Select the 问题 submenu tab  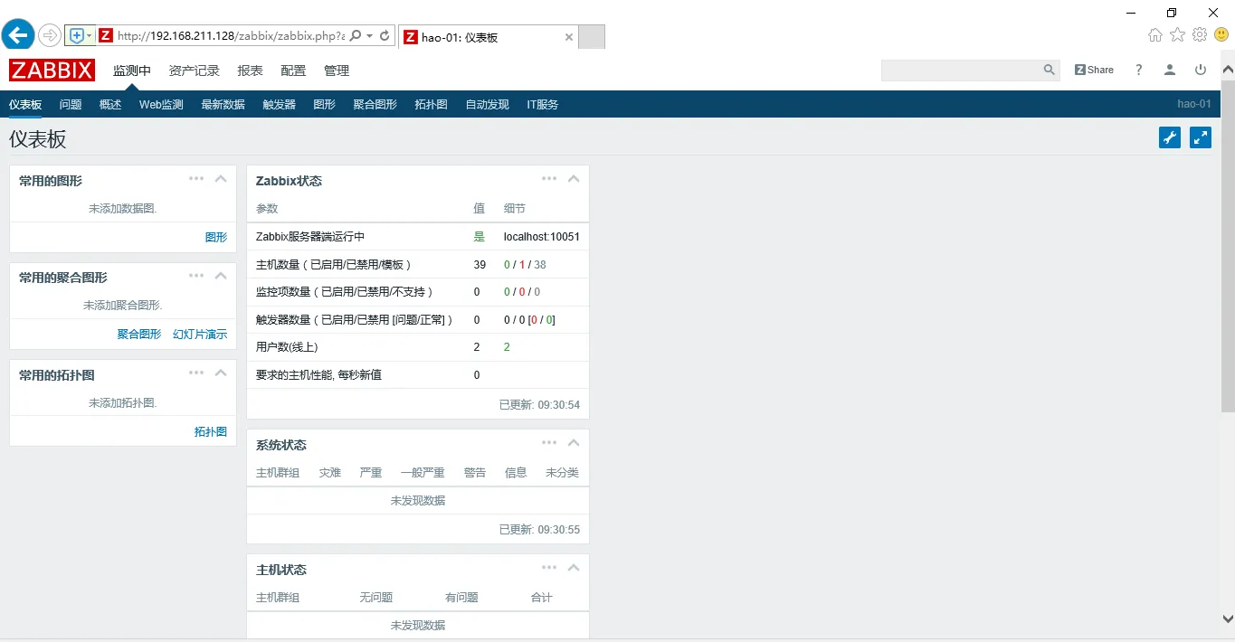tap(71, 105)
